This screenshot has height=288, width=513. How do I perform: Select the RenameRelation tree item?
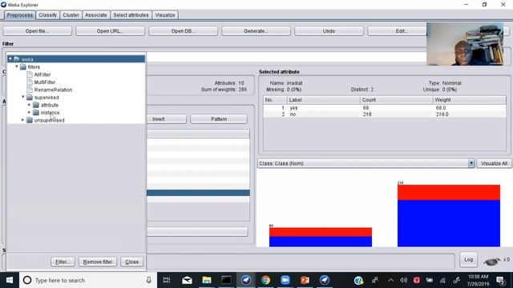click(x=53, y=90)
